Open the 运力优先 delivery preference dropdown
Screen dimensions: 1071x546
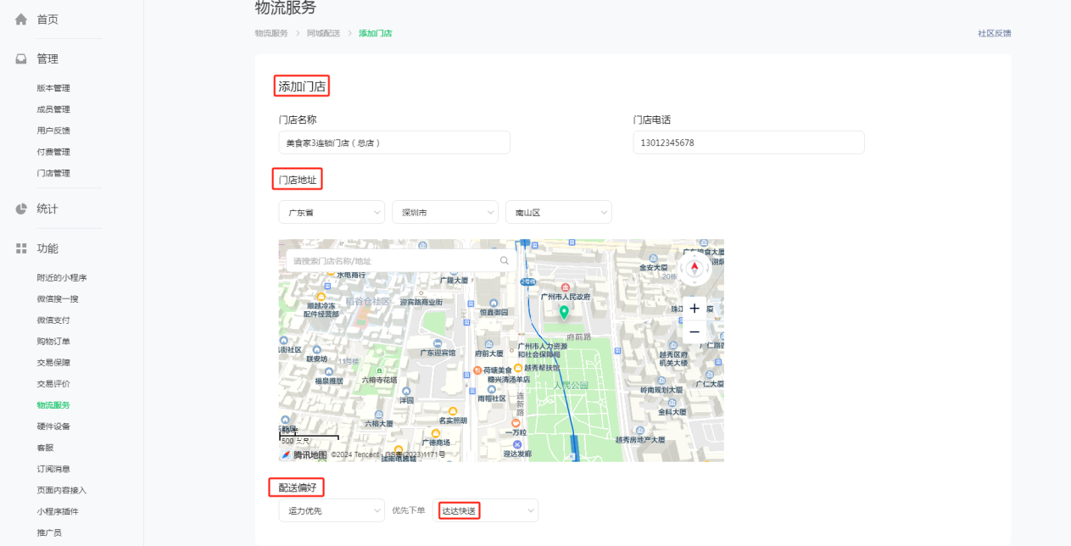(x=332, y=510)
